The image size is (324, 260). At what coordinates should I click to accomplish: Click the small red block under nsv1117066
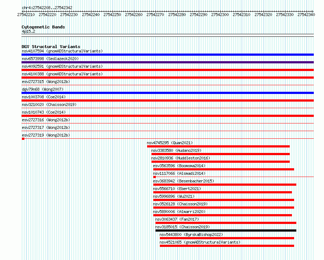(x=154, y=177)
